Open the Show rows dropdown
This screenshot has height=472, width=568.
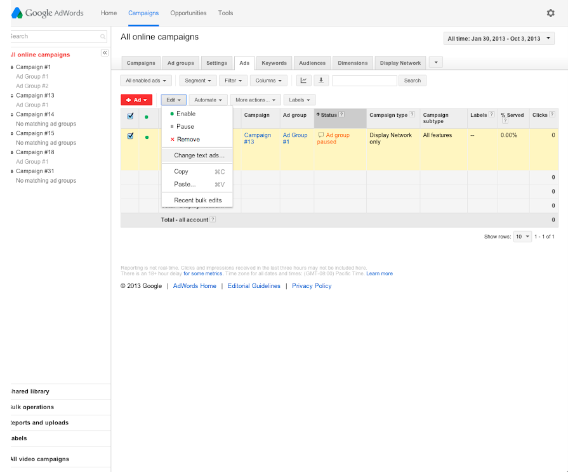click(x=522, y=237)
